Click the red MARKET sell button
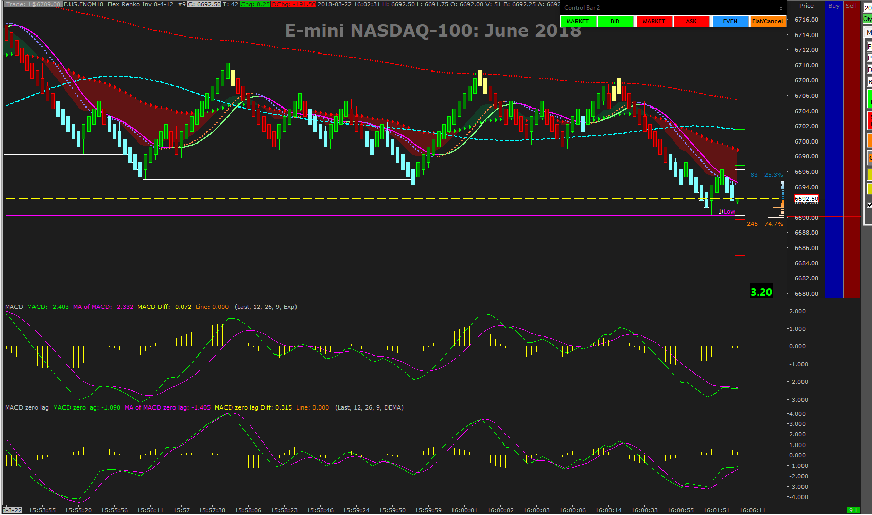Viewport: 872px width, 515px height. tap(654, 21)
